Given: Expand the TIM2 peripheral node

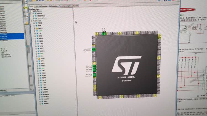Looking at the screenshot, I should [38, 73].
